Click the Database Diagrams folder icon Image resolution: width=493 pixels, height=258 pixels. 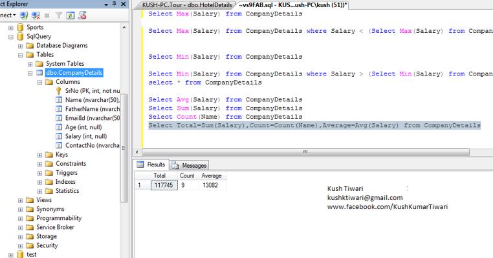click(x=30, y=46)
